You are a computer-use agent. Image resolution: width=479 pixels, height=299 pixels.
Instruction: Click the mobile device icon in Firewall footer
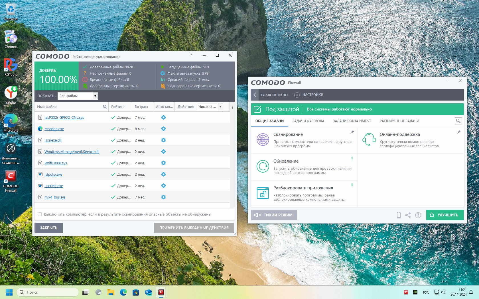point(399,215)
